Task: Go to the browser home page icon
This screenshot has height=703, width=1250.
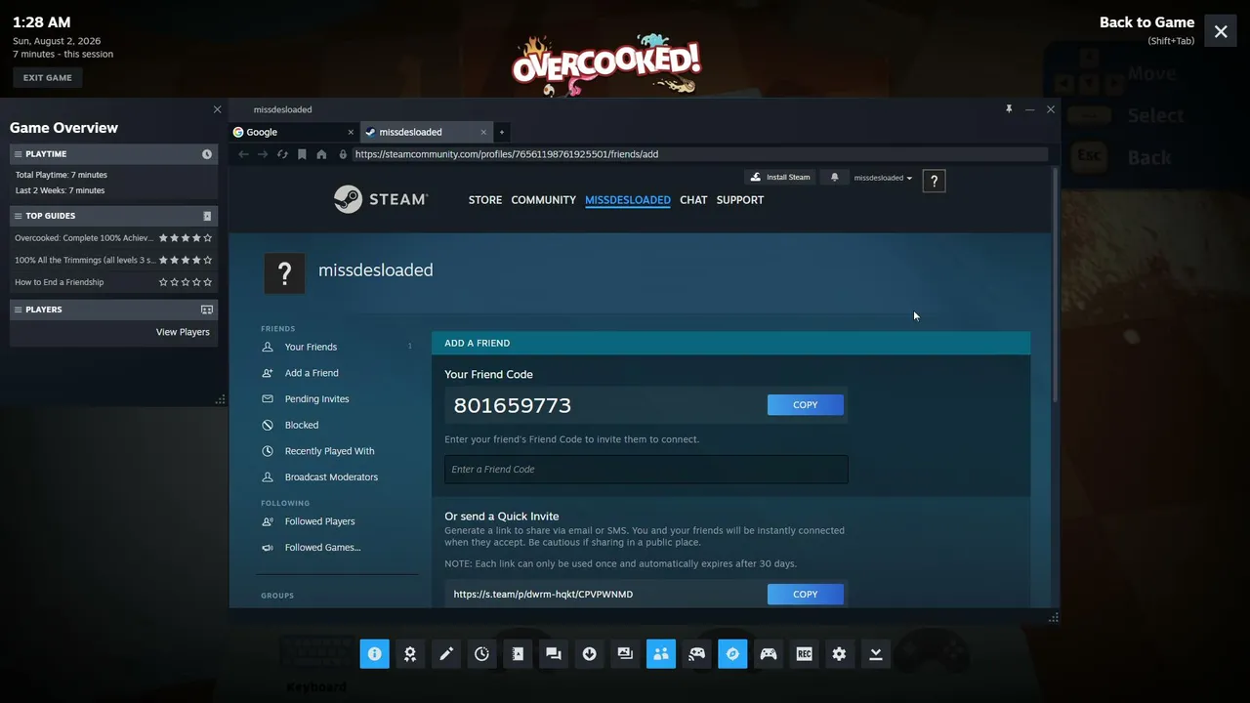Action: tap(321, 154)
